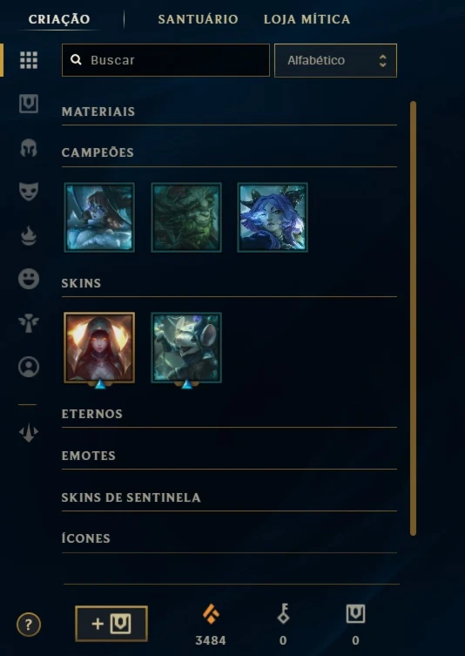Collapse the Campeões section header
Image resolution: width=465 pixels, height=656 pixels.
pyautogui.click(x=229, y=153)
